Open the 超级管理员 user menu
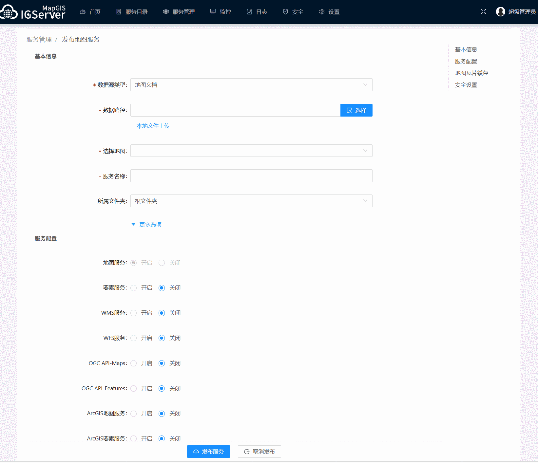Screen dimensions: 538x463 pyautogui.click(x=522, y=12)
